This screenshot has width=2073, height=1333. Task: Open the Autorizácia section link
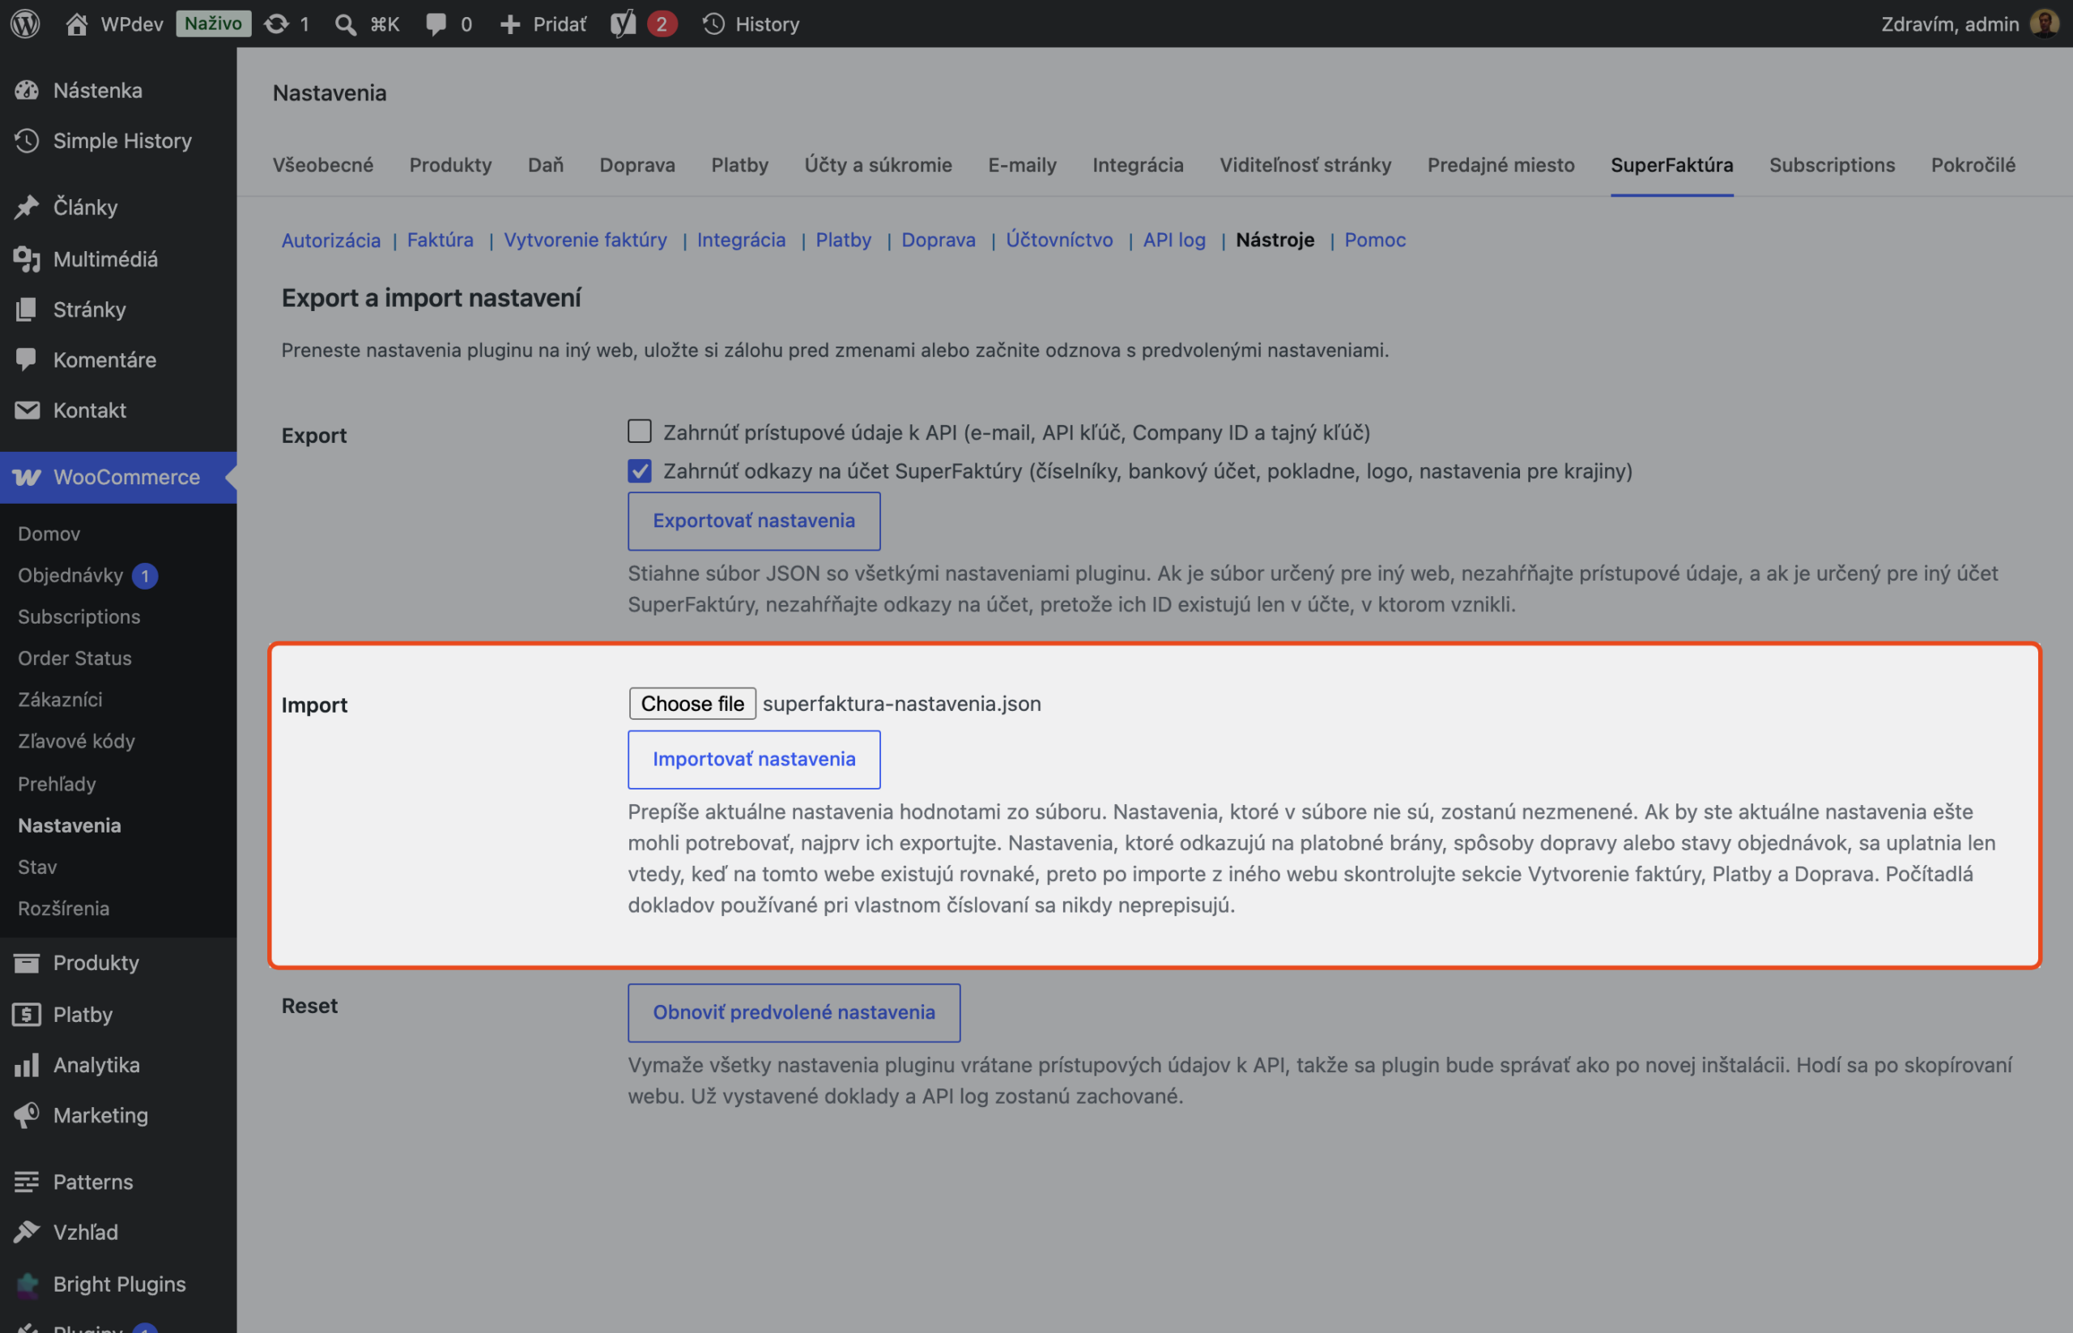coord(330,240)
